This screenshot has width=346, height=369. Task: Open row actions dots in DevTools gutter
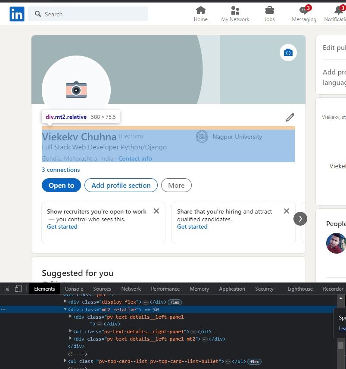point(3,309)
